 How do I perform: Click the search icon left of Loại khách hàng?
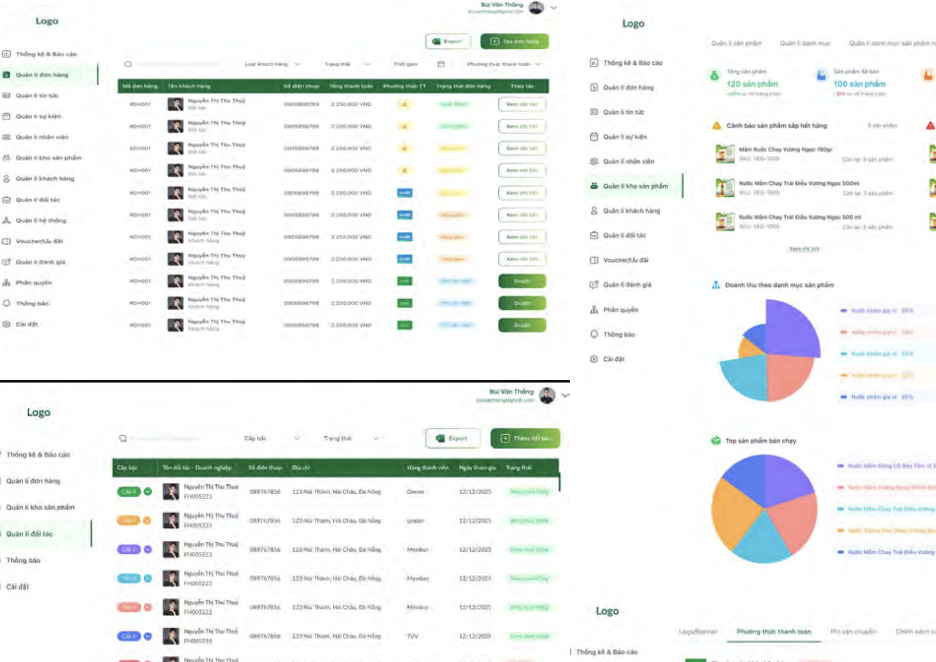click(x=128, y=64)
